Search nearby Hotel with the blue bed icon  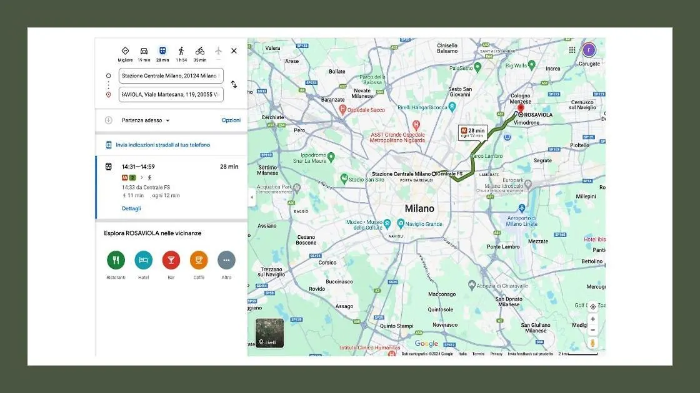point(143,260)
